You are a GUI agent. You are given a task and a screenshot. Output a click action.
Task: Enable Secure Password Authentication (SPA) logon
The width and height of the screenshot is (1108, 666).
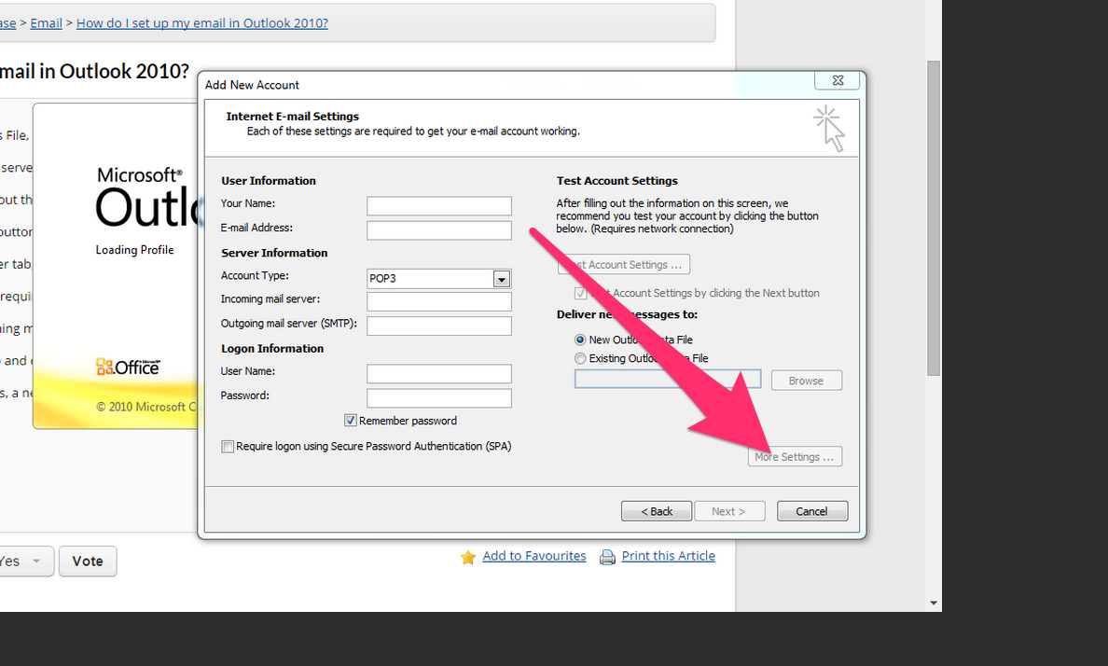(227, 446)
